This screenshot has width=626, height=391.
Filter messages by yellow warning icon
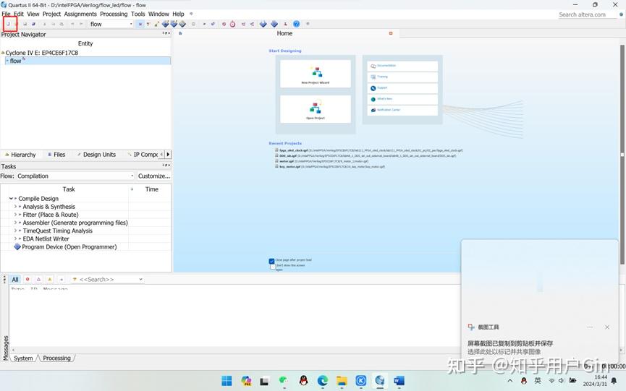49,280
